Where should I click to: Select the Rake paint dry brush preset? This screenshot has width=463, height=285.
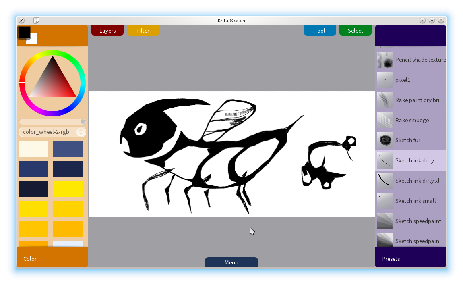click(x=420, y=100)
